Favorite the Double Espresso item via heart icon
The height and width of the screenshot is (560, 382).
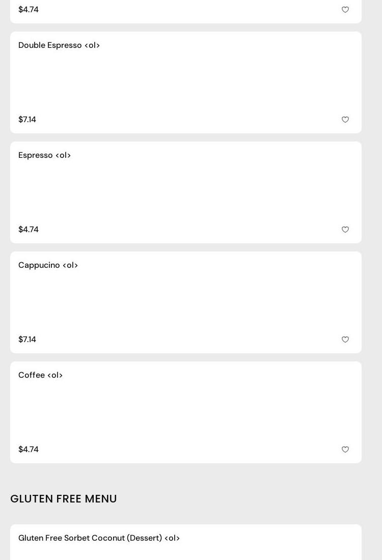coord(345,120)
